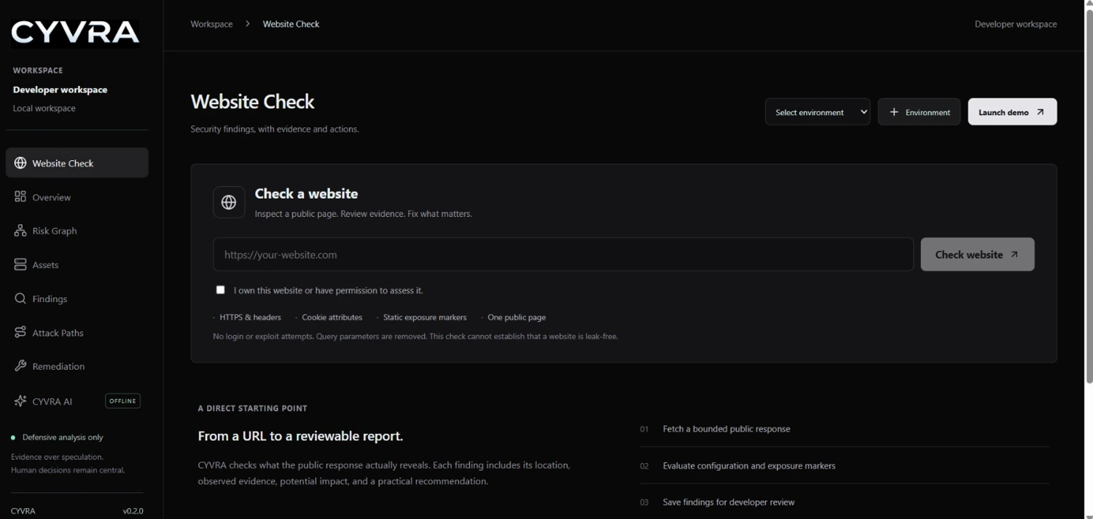Click the Developer workspace label in top bar
This screenshot has height=519, width=1093.
tap(1016, 24)
